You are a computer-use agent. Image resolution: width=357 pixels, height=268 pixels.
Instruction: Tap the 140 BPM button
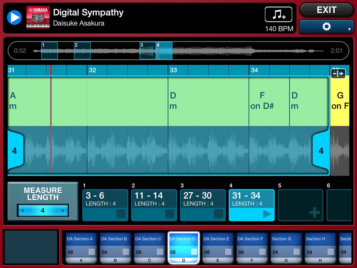[x=279, y=28]
